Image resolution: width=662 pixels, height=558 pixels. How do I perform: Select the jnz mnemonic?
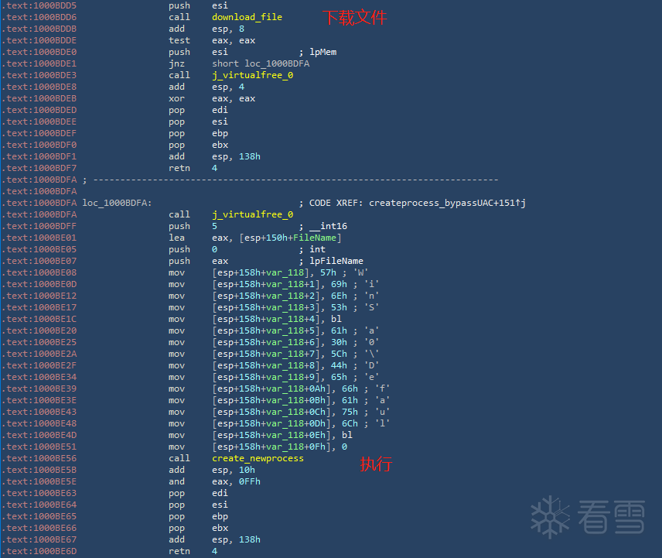(x=176, y=63)
